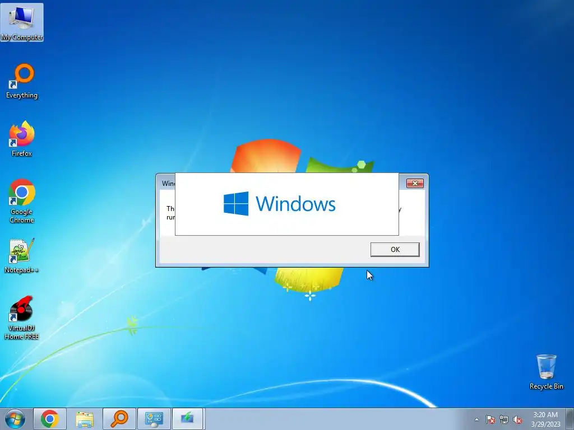
Task: Open the network status tray icon
Action: (504, 419)
